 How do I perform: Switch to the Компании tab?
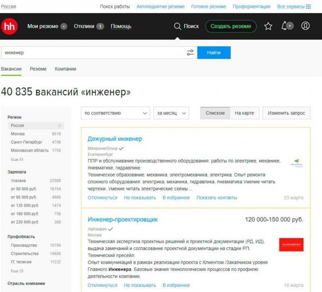coord(65,69)
